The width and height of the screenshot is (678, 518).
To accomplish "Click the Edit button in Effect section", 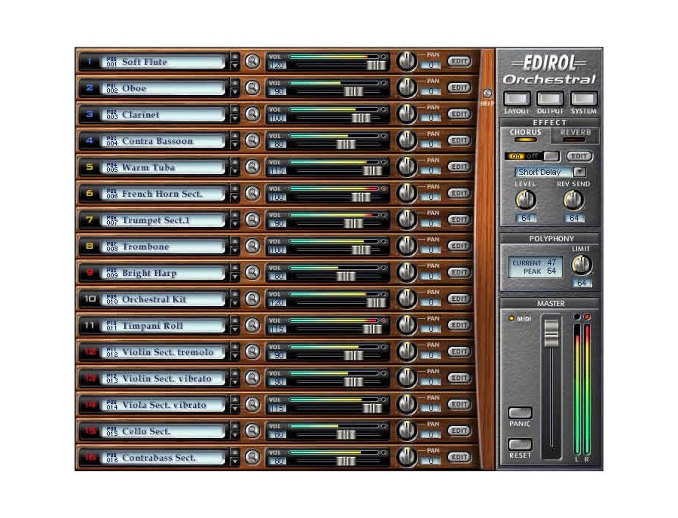I will 579,156.
